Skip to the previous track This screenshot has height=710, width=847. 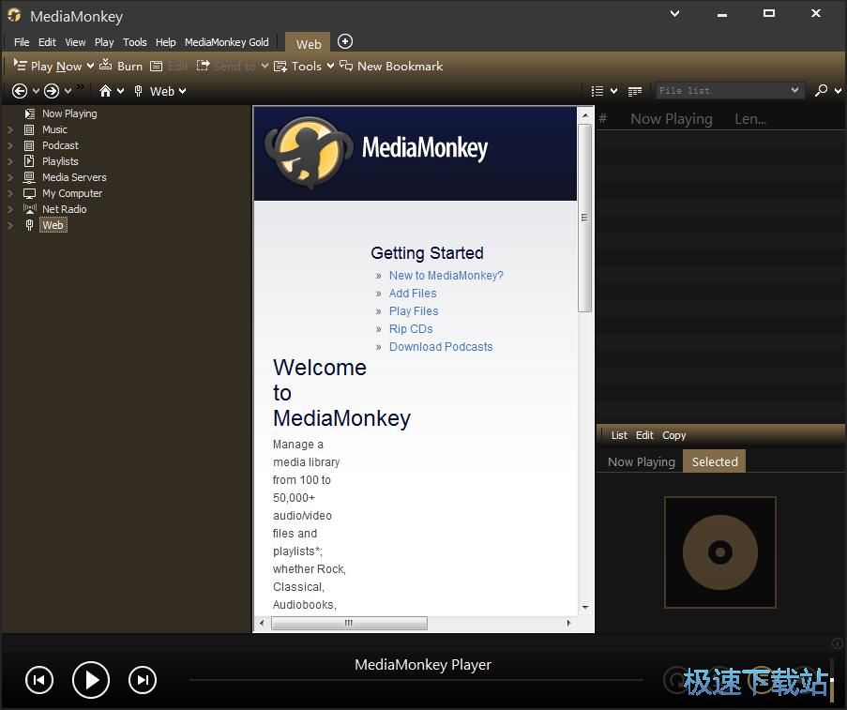pyautogui.click(x=38, y=680)
